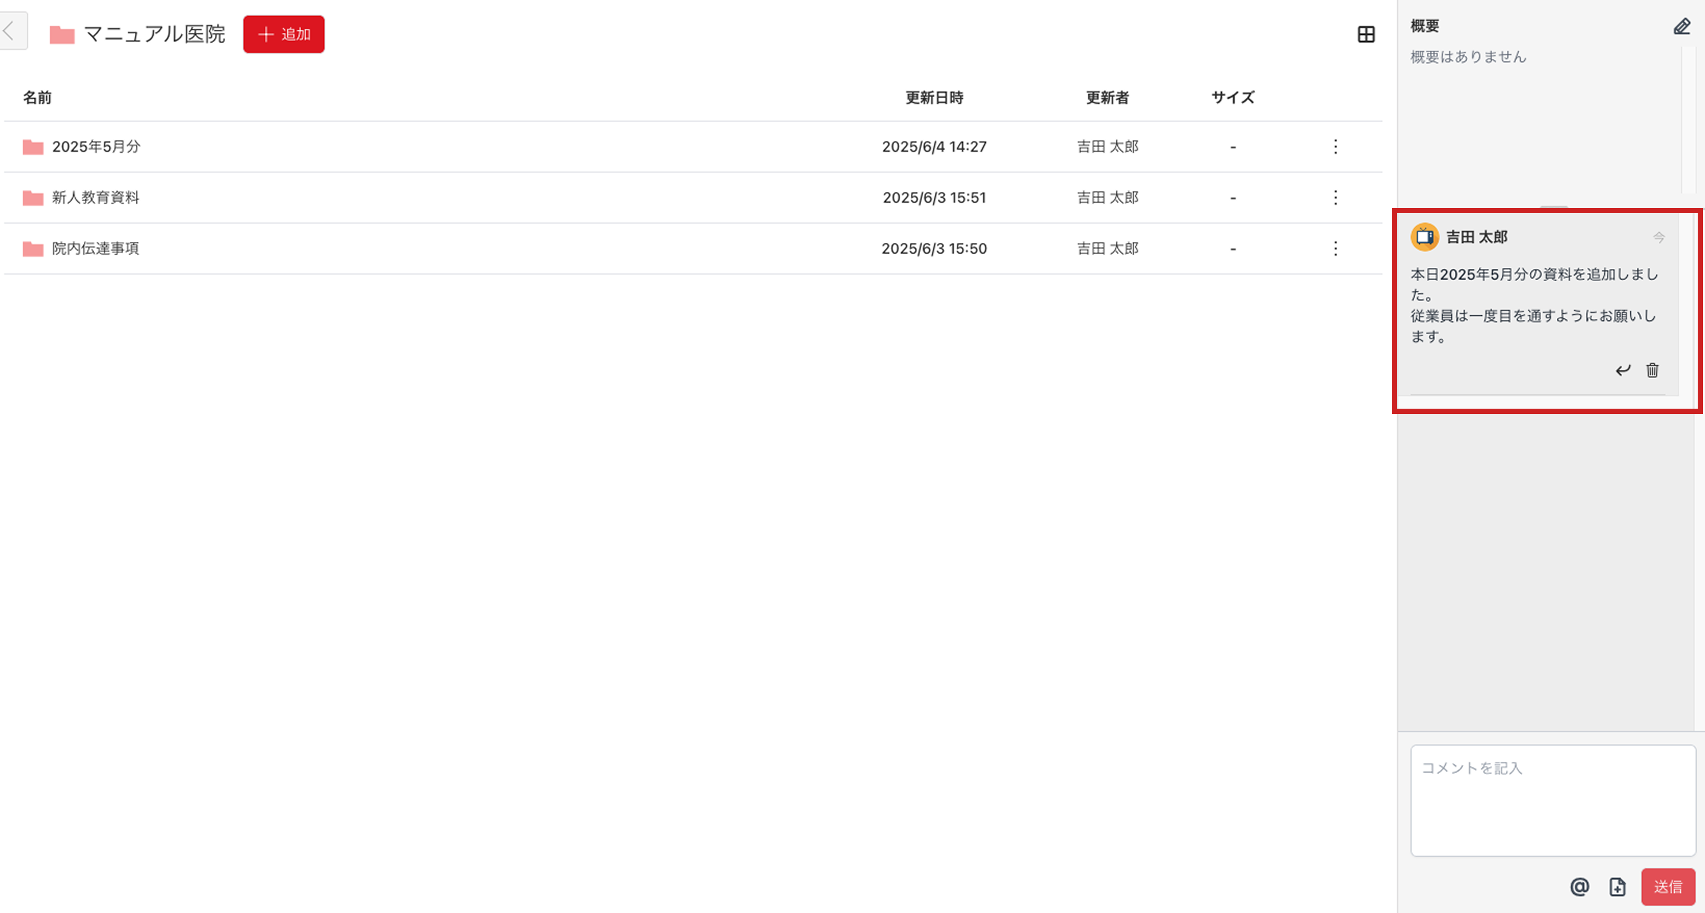Viewport: 1705px width, 913px height.
Task: Click commenter name 吉田 太郎 in comment
Action: click(x=1477, y=237)
